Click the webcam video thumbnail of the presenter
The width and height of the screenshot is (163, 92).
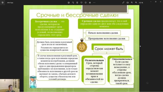10,85
